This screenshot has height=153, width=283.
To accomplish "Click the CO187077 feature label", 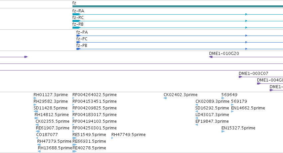I will pos(47,135).
